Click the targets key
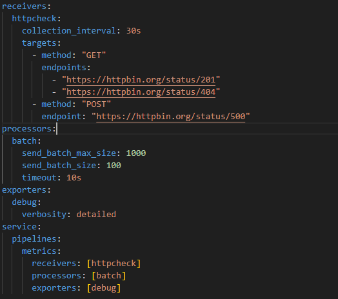The width and height of the screenshot is (338, 299). tap(39, 43)
